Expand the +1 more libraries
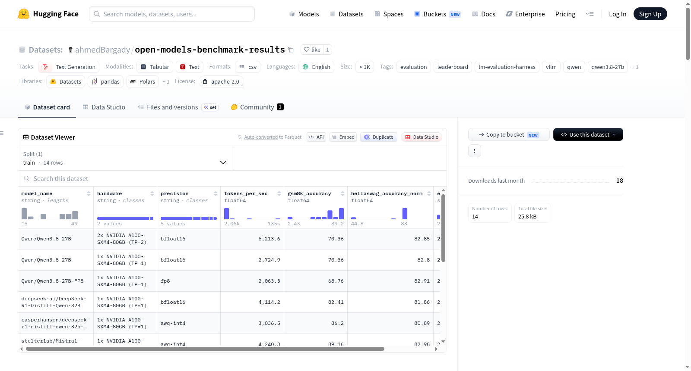Screen dimensions: 691x371 [x=166, y=81]
